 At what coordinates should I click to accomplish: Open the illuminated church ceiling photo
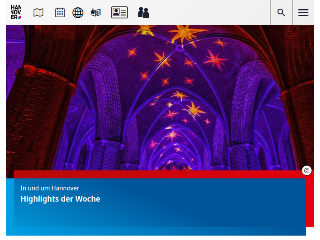tap(160, 100)
